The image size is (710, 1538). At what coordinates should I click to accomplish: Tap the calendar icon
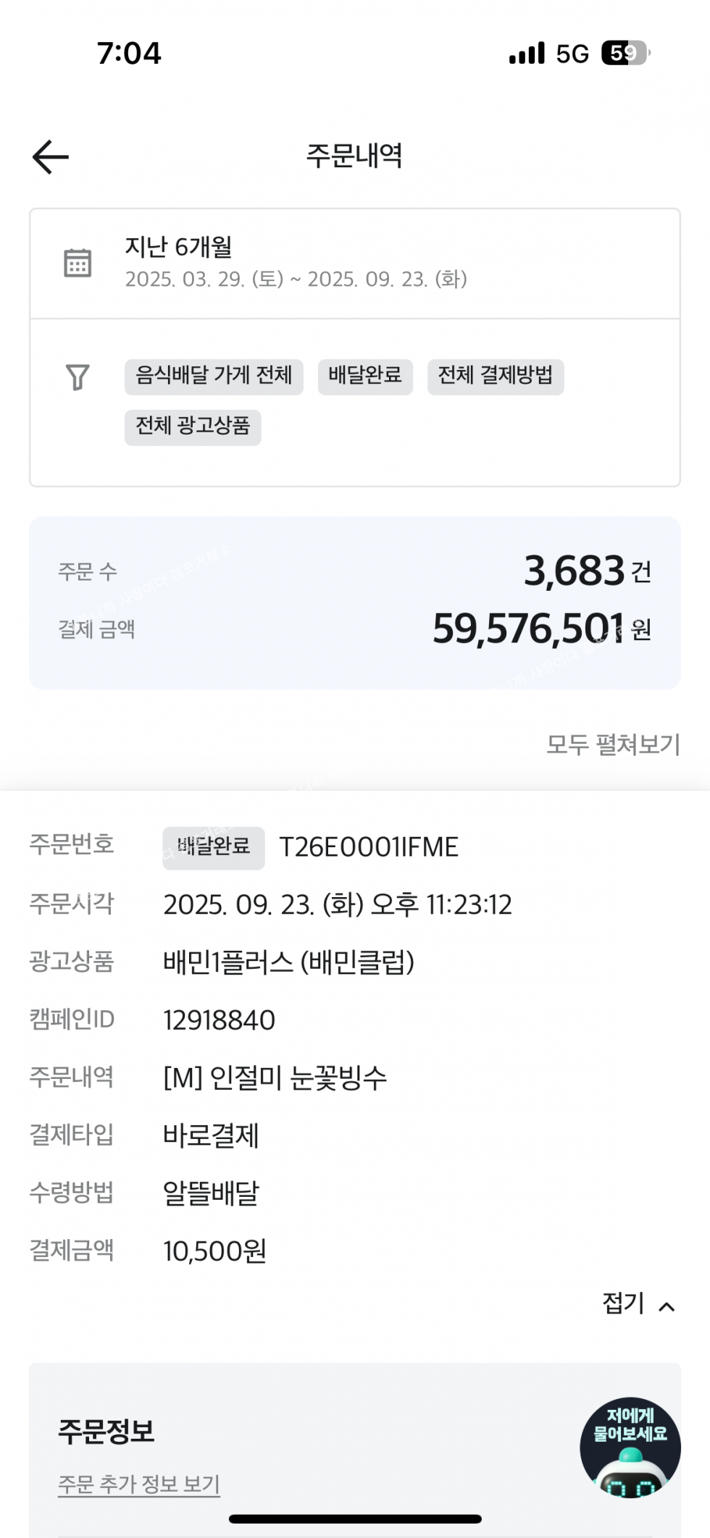point(78,263)
